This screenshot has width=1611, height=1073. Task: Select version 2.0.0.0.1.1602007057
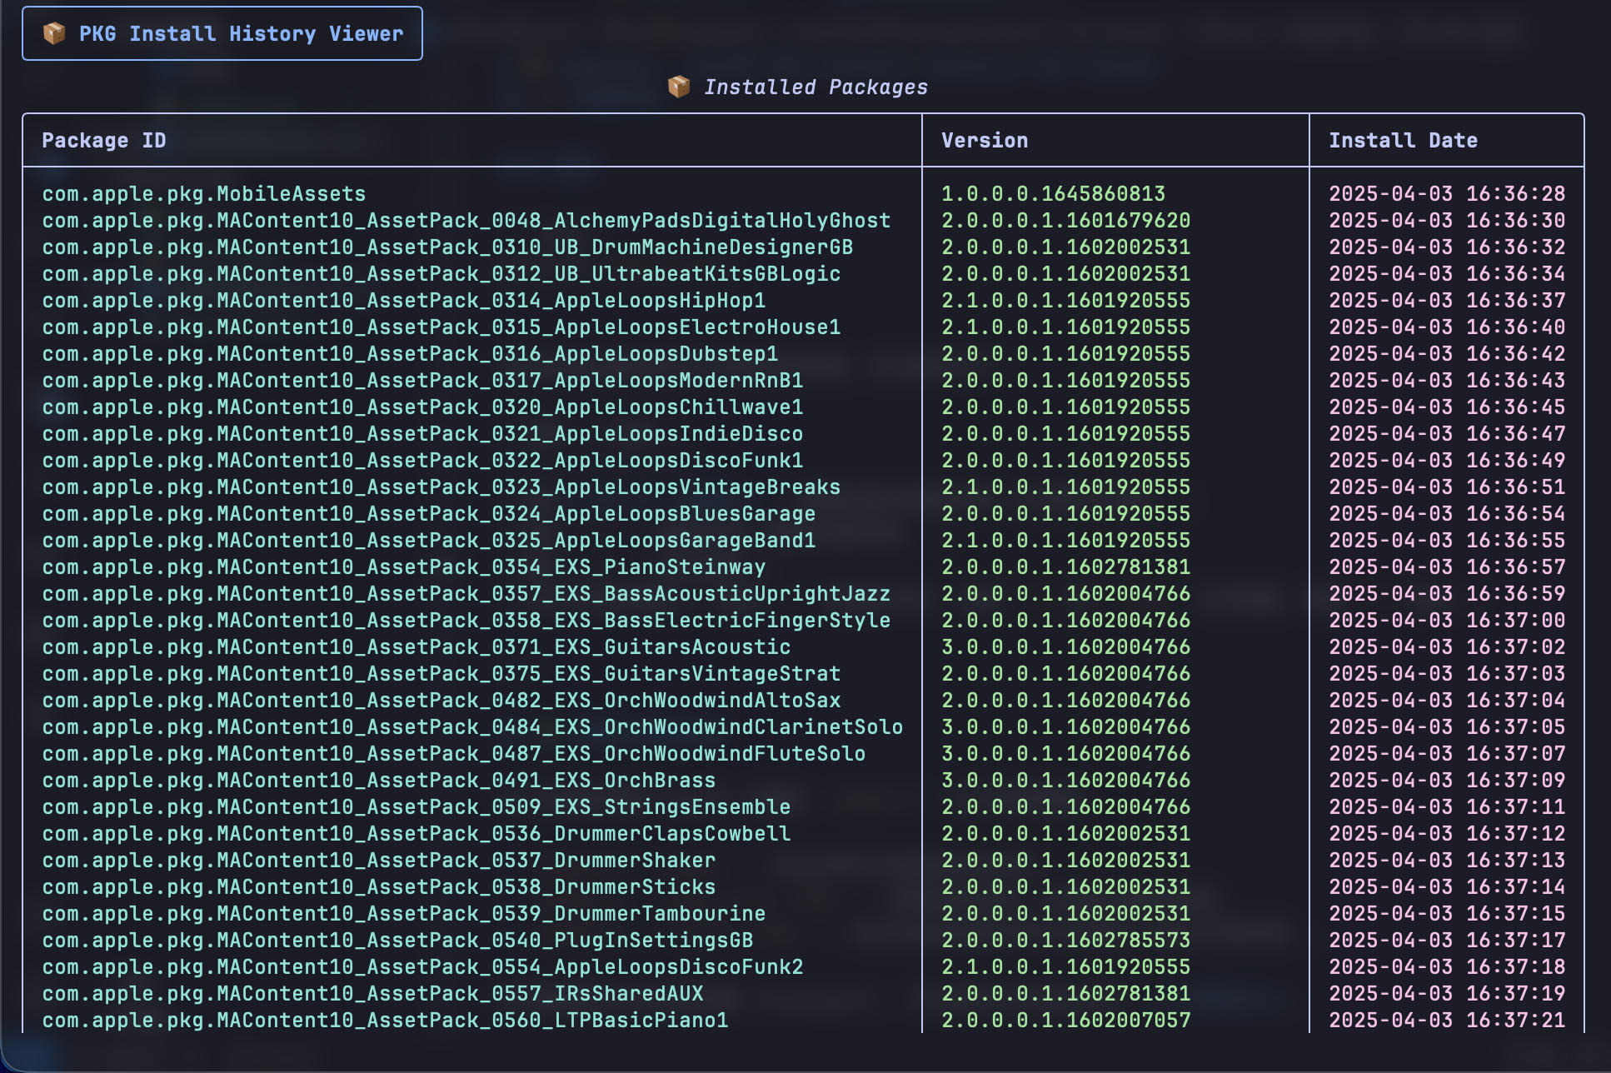point(1066,1020)
